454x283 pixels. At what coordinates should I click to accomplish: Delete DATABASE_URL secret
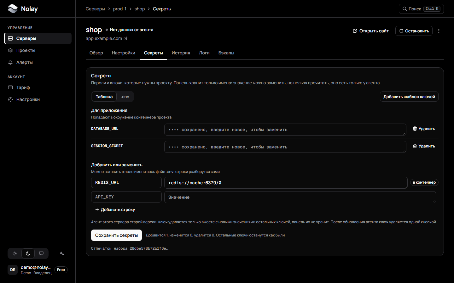[x=424, y=129]
